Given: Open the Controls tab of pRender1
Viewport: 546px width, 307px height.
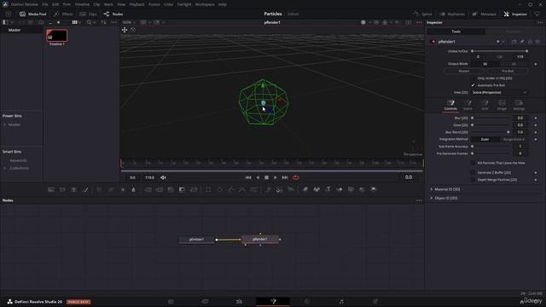Looking at the screenshot, I should click(x=450, y=105).
